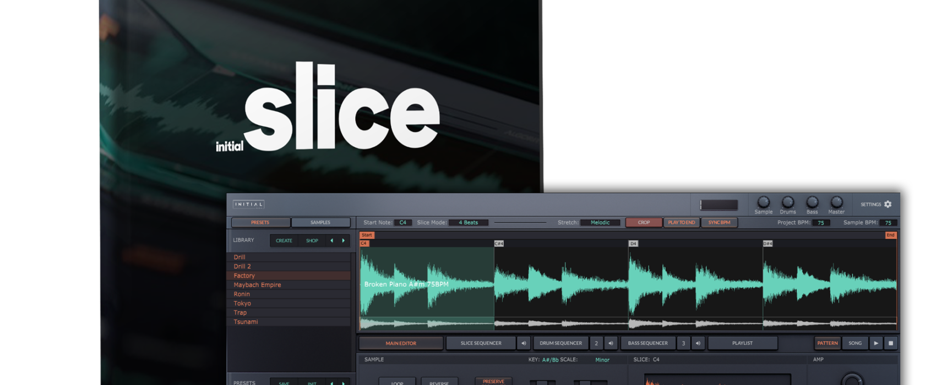This screenshot has height=385, width=936.
Task: Open the MAIN EDITOR tab
Action: coord(401,343)
